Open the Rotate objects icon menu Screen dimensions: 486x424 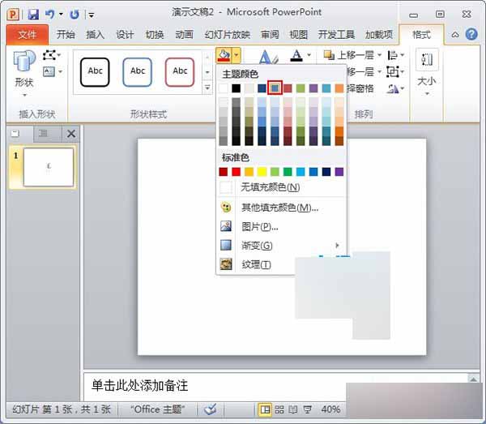(x=396, y=89)
